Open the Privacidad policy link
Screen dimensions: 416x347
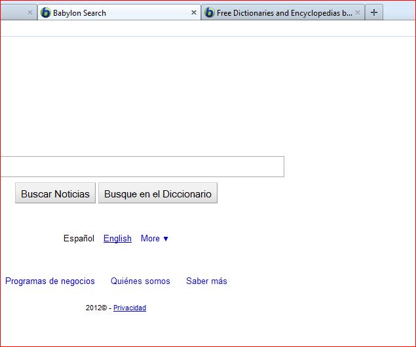[130, 308]
